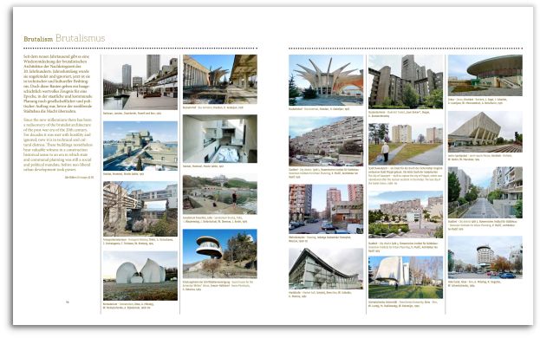
Task: Click the Barbican, London caption
Action: tap(132, 113)
